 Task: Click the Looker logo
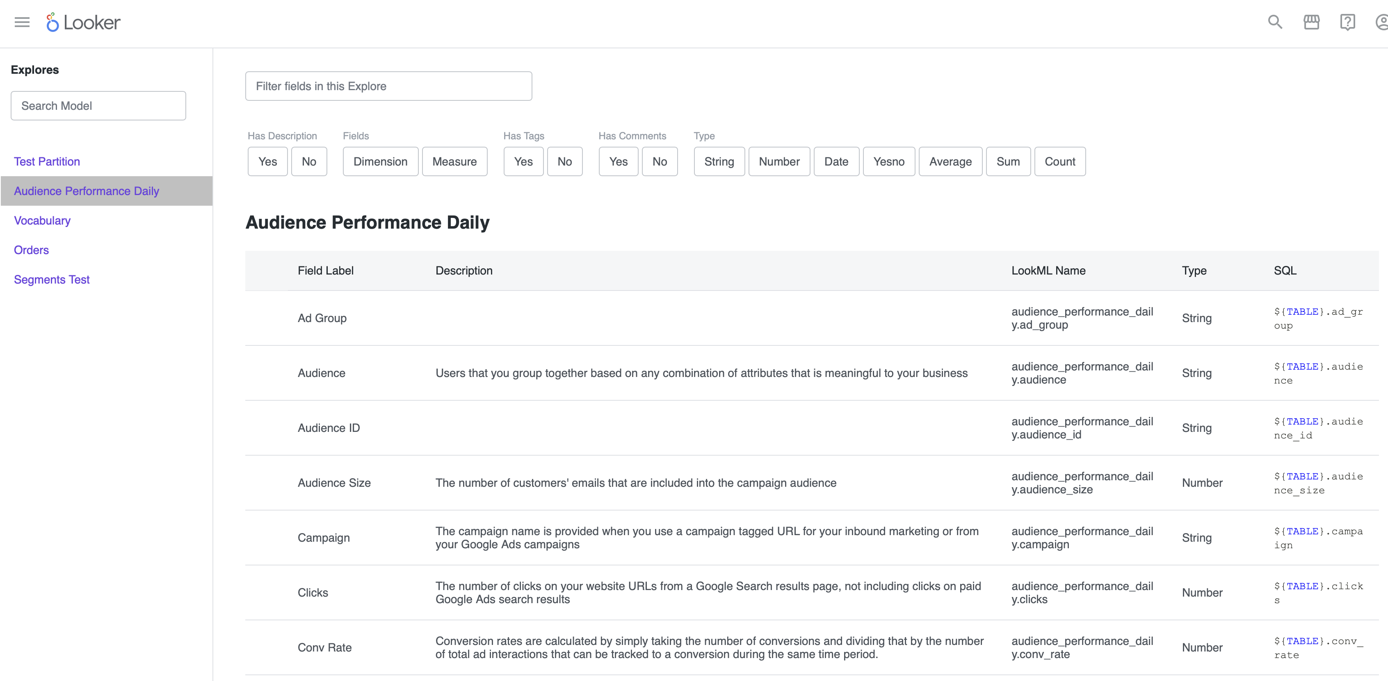tap(82, 22)
